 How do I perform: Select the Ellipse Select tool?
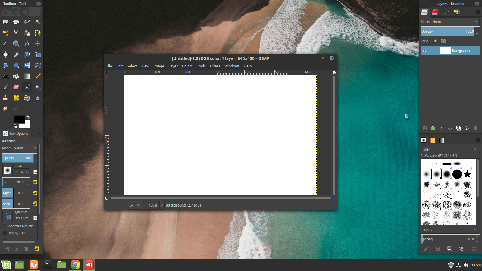click(x=16, y=22)
